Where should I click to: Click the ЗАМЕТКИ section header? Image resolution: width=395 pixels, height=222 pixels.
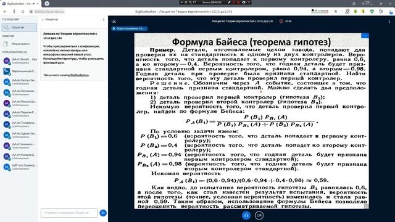(8, 36)
